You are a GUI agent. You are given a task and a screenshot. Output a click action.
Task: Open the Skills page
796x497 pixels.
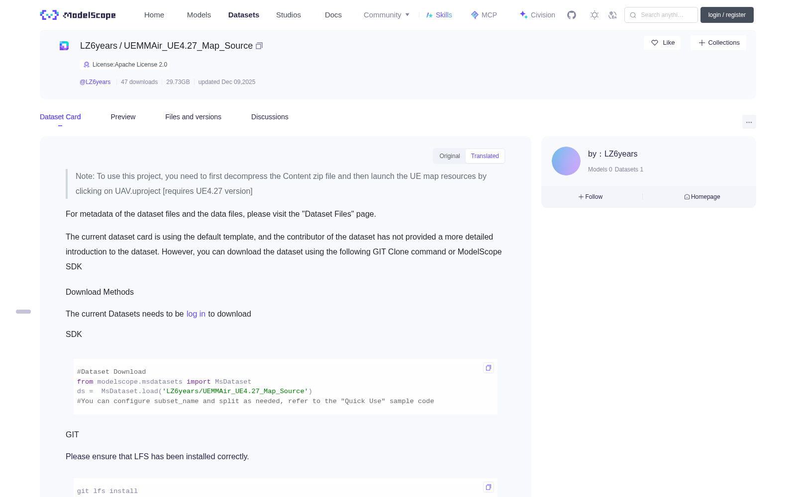[x=439, y=15]
